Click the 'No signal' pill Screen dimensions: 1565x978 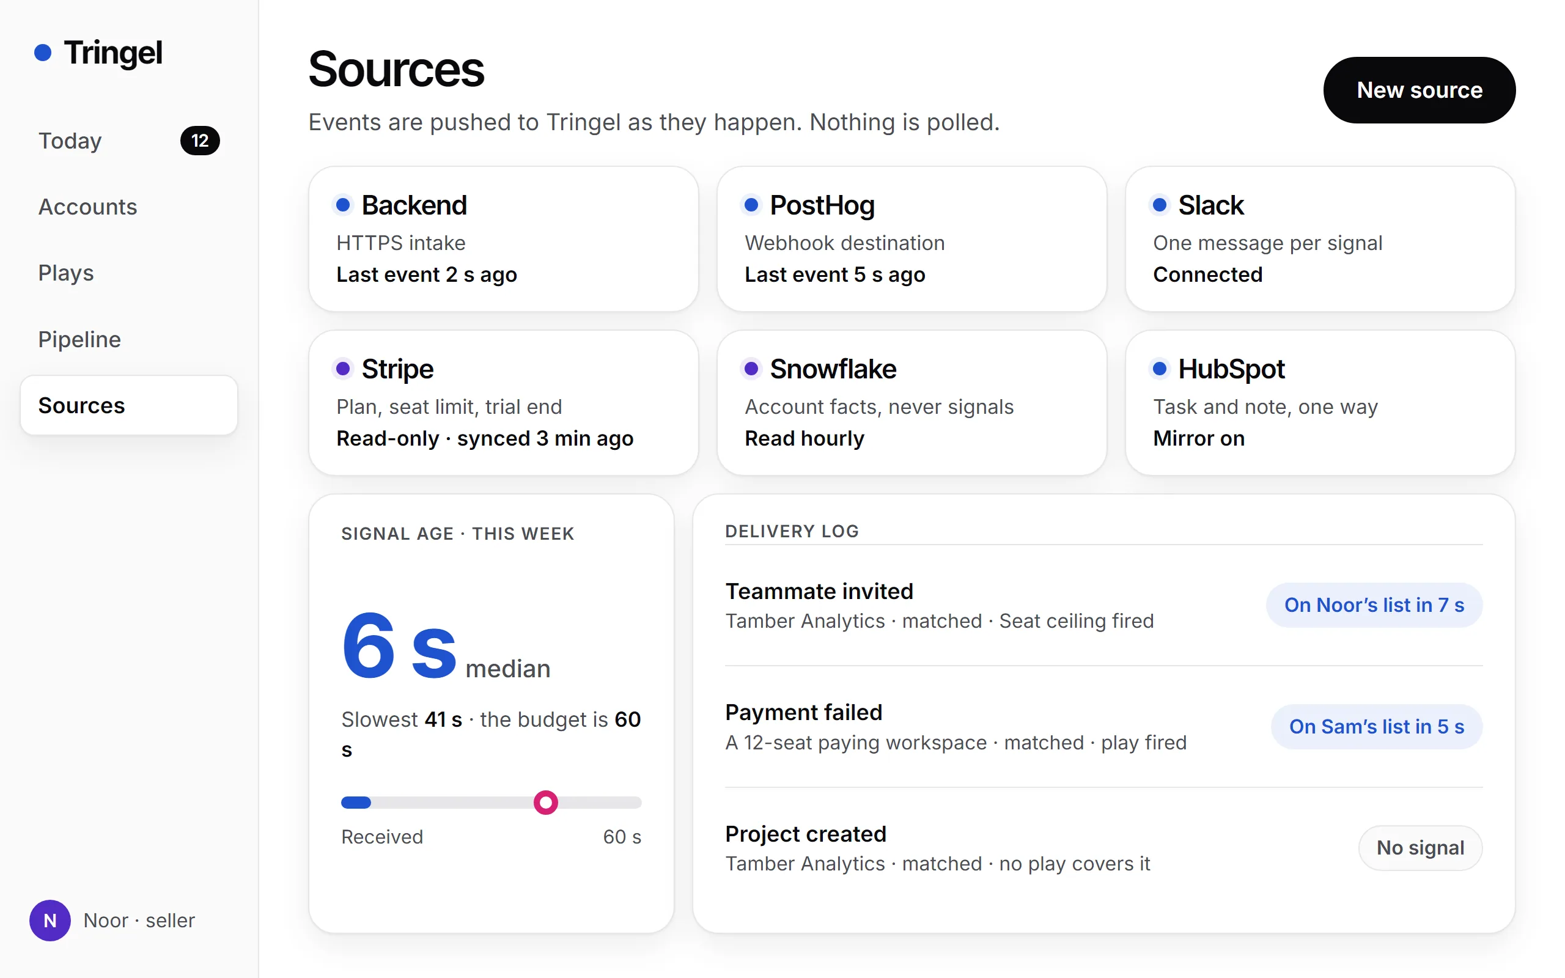point(1420,847)
